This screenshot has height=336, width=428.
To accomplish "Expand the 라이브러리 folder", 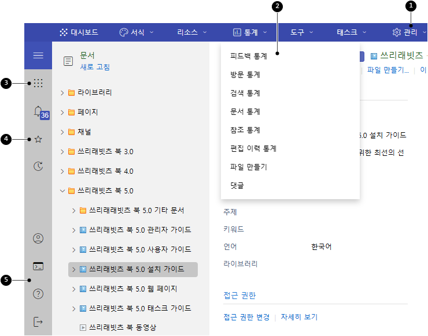I will 62,93.
